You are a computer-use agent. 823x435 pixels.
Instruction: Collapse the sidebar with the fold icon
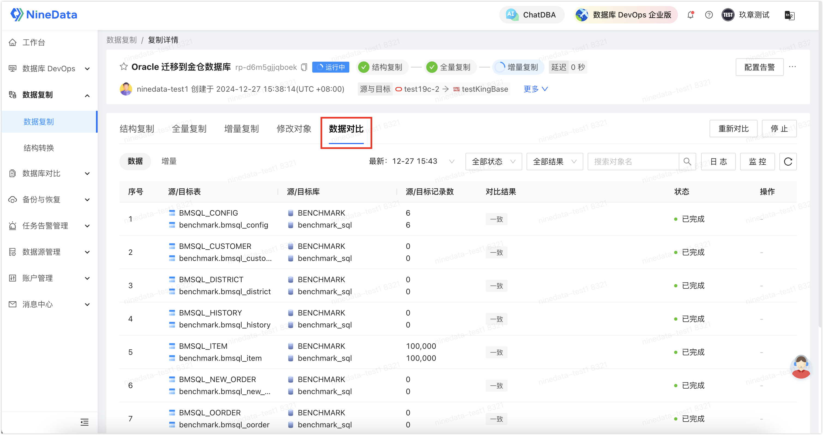tap(84, 422)
